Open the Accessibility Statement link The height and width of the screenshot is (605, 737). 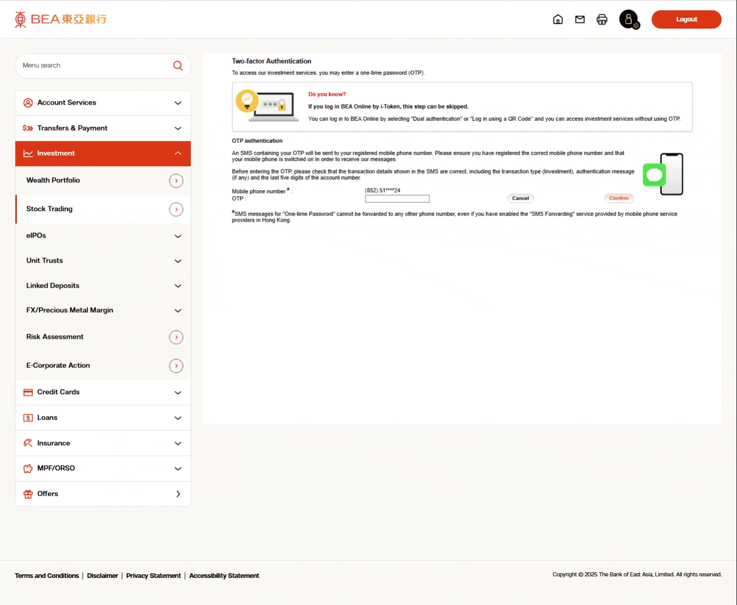tap(224, 576)
